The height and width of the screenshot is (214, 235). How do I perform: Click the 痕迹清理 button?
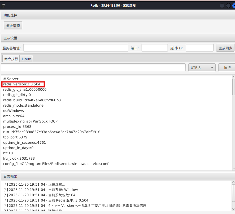point(13,26)
